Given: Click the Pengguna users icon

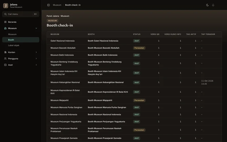Looking at the screenshot, I should (5, 59).
